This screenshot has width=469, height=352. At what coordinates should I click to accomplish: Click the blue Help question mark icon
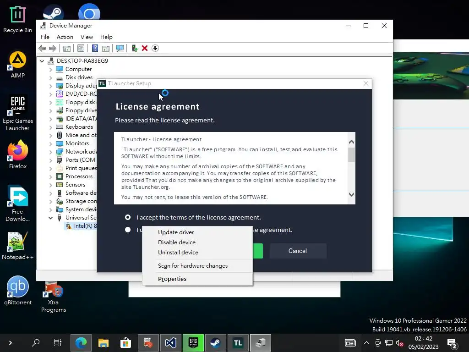[95, 48]
